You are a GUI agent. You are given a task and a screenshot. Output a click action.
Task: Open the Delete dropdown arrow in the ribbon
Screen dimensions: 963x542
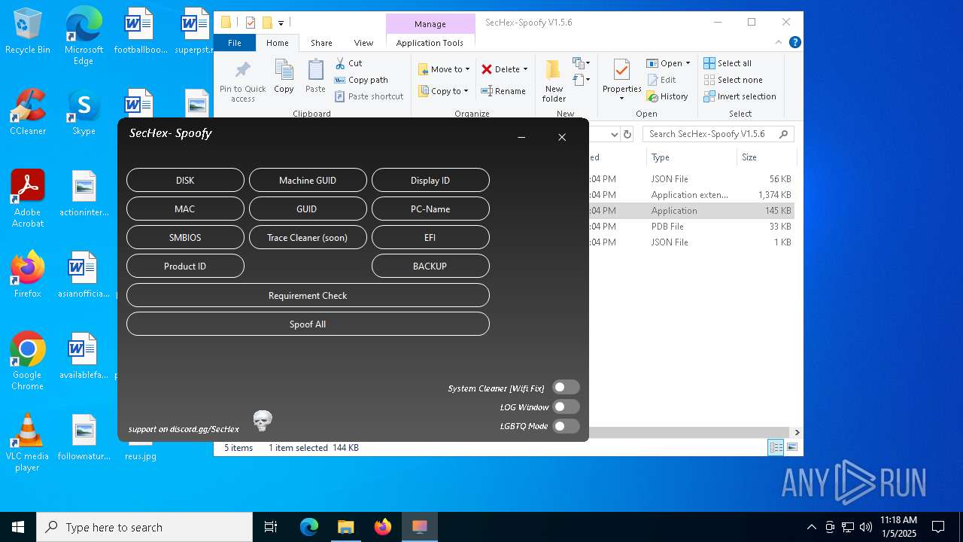click(525, 69)
